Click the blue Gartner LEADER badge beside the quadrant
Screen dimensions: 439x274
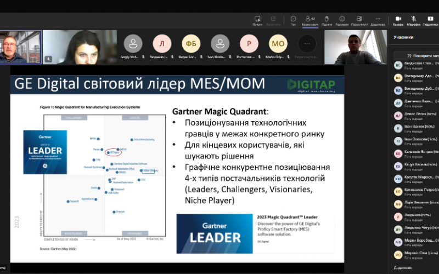click(x=45, y=152)
